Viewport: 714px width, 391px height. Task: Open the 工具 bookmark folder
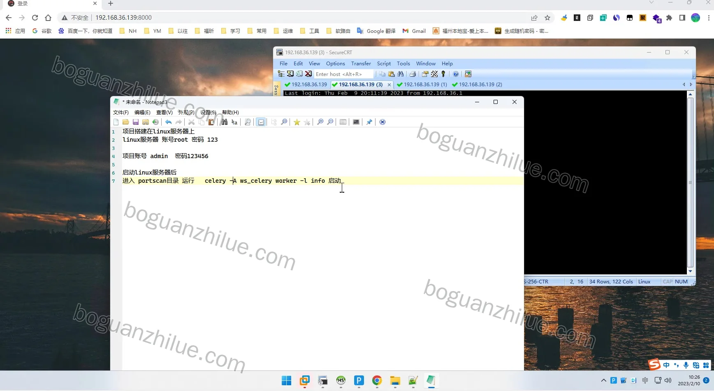[x=310, y=31]
